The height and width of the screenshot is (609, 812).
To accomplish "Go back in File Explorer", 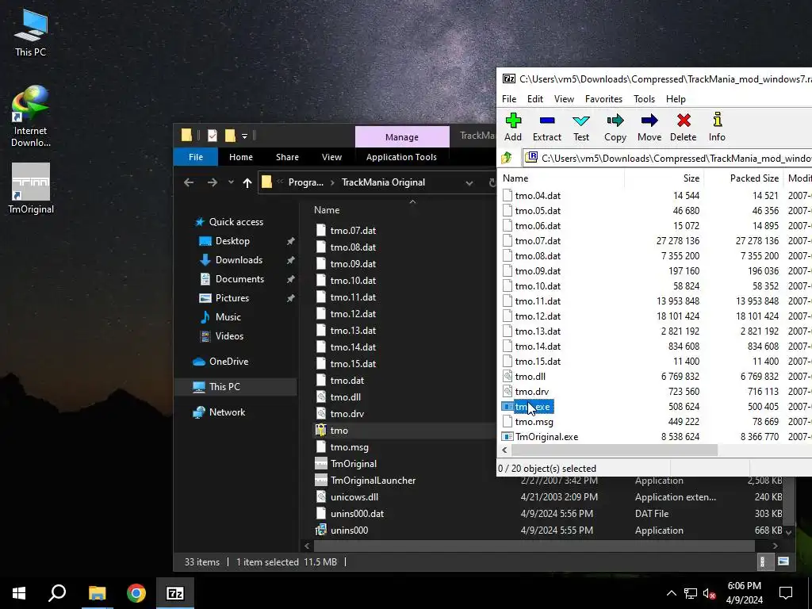I will click(x=189, y=182).
